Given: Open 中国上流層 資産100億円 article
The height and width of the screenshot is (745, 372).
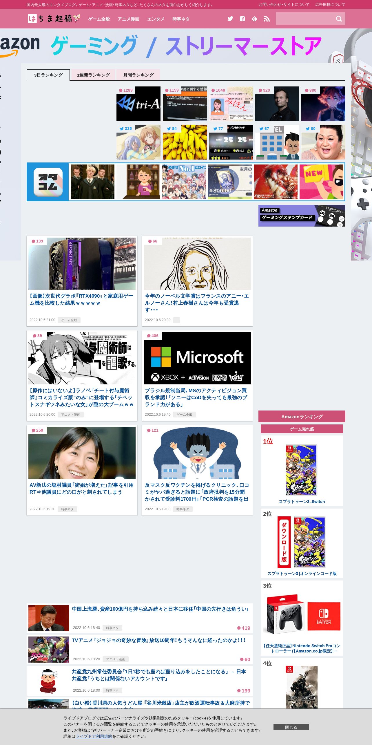Looking at the screenshot, I should tap(160, 609).
